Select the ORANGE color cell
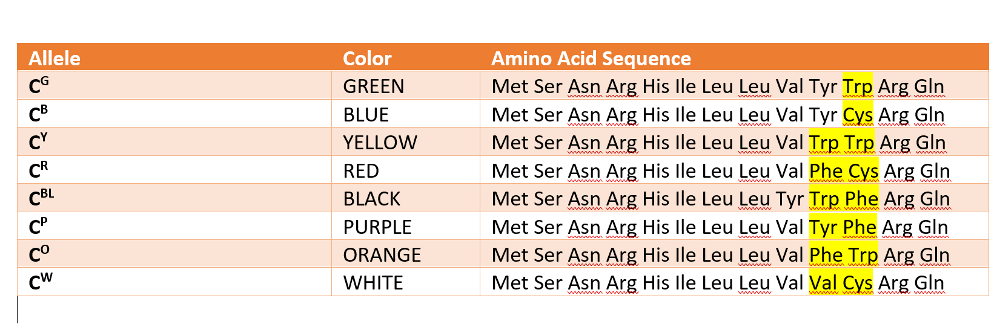The height and width of the screenshot is (333, 997). (382, 255)
